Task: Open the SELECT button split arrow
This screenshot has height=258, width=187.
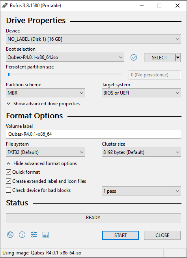Action: tap(178, 58)
